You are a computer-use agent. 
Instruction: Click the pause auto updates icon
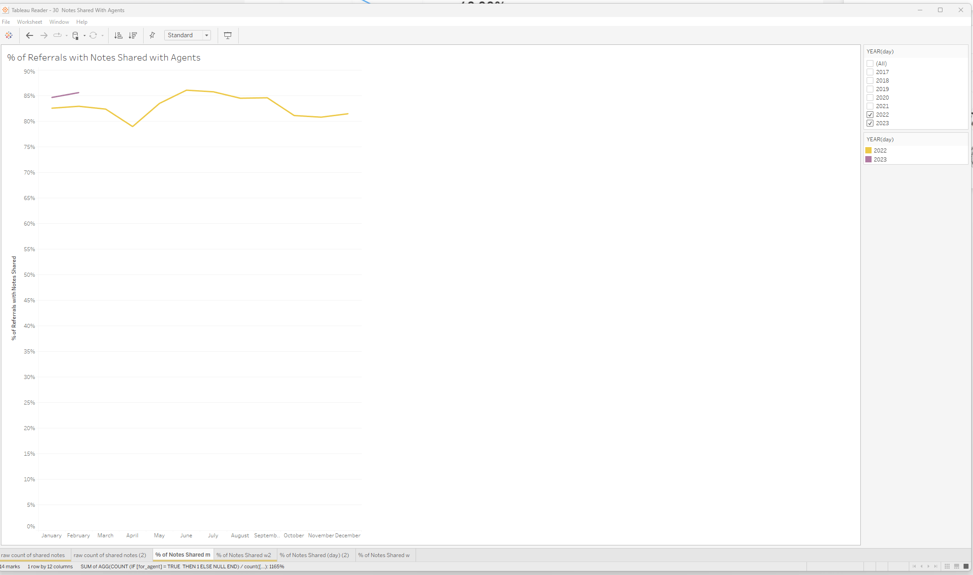coord(75,35)
